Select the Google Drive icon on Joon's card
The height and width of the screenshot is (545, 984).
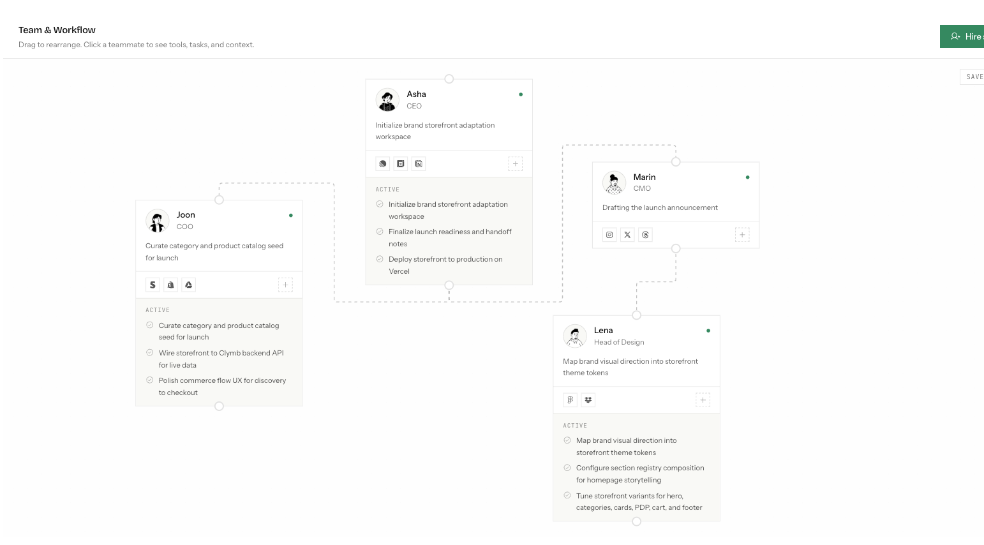click(x=189, y=285)
